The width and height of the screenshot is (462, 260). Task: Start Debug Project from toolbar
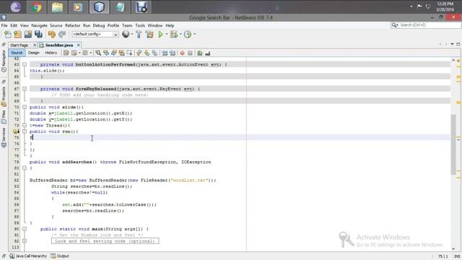(x=174, y=34)
